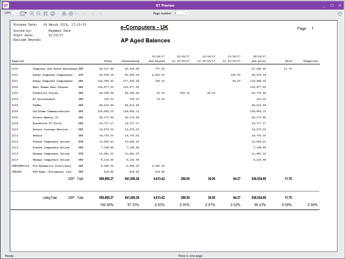Screen dimensions: 345x259
Task: Open the Page number dropdown arrow
Action: tap(186, 13)
